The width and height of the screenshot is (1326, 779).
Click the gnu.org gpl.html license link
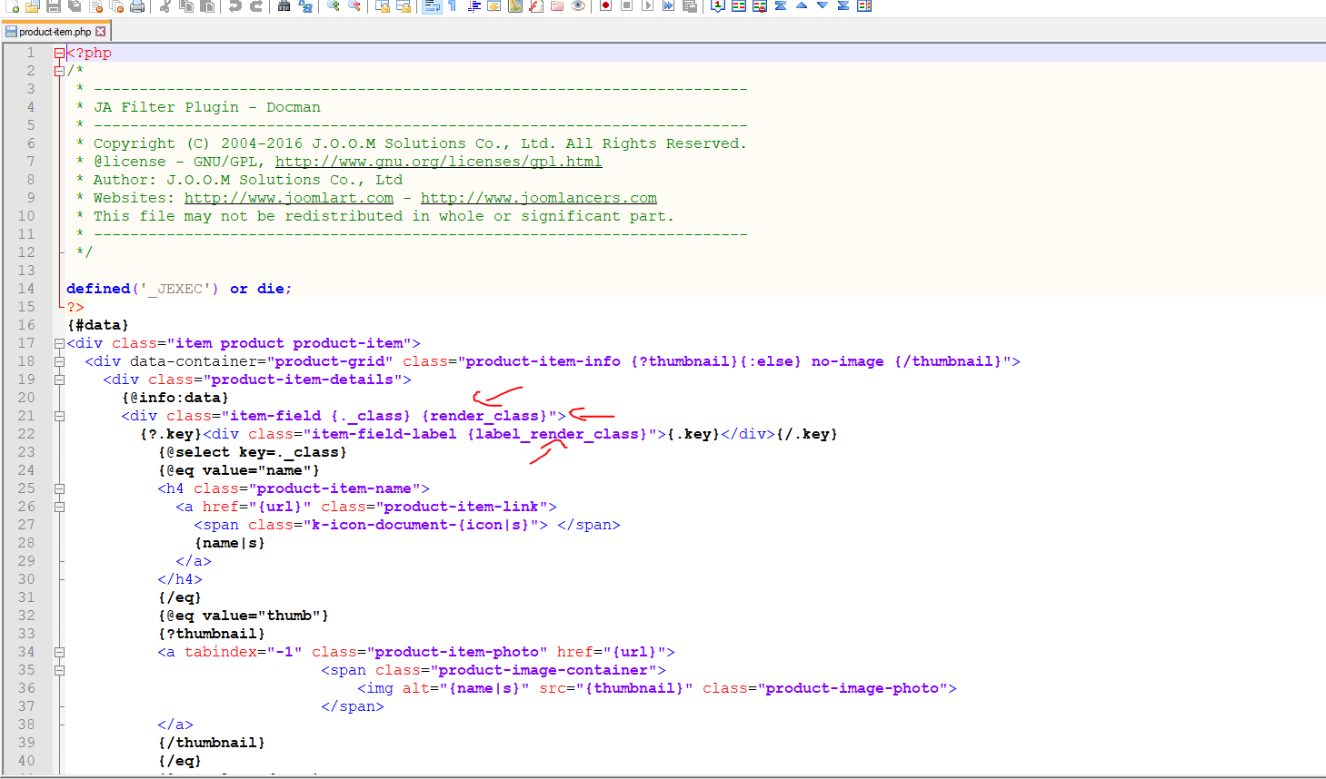click(438, 162)
